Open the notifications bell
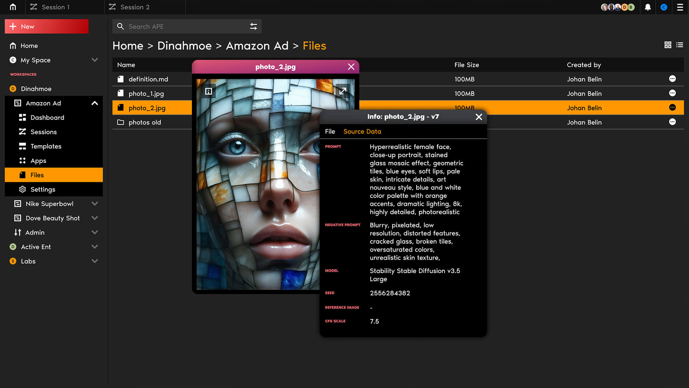This screenshot has width=689, height=388. coord(648,7)
